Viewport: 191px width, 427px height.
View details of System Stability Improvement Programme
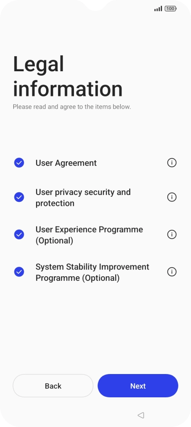[x=172, y=272]
